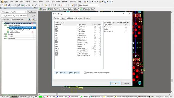Click the compile project icon beside Structure Editor

click(30, 19)
